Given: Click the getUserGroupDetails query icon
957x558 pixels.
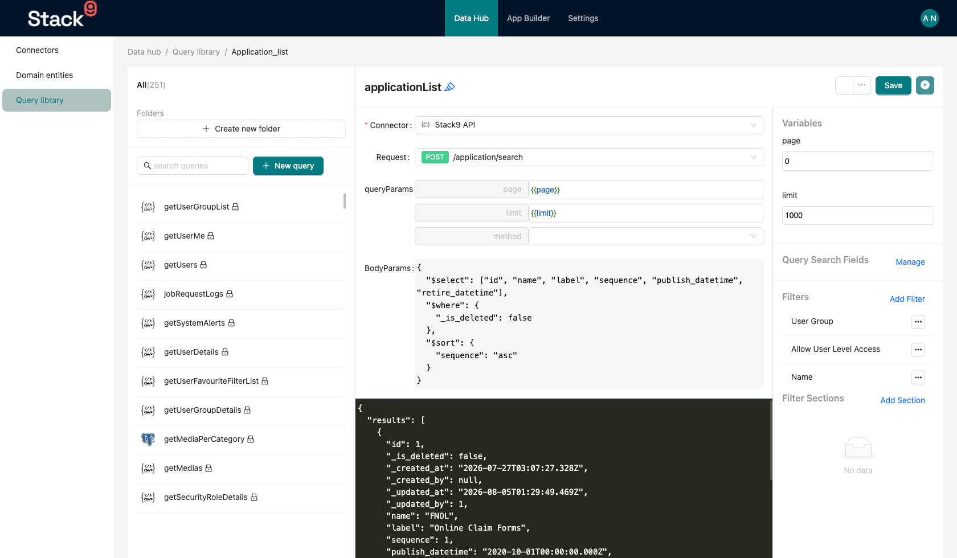Looking at the screenshot, I should coord(148,410).
